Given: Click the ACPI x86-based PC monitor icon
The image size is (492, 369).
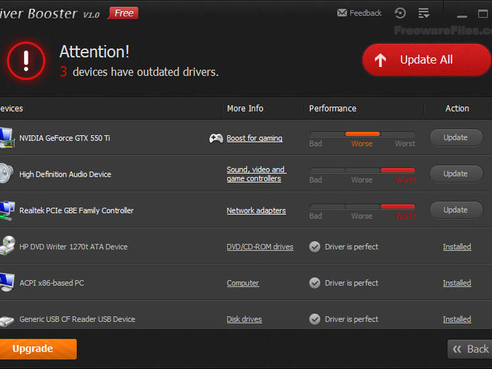Looking at the screenshot, I should coord(7,282).
